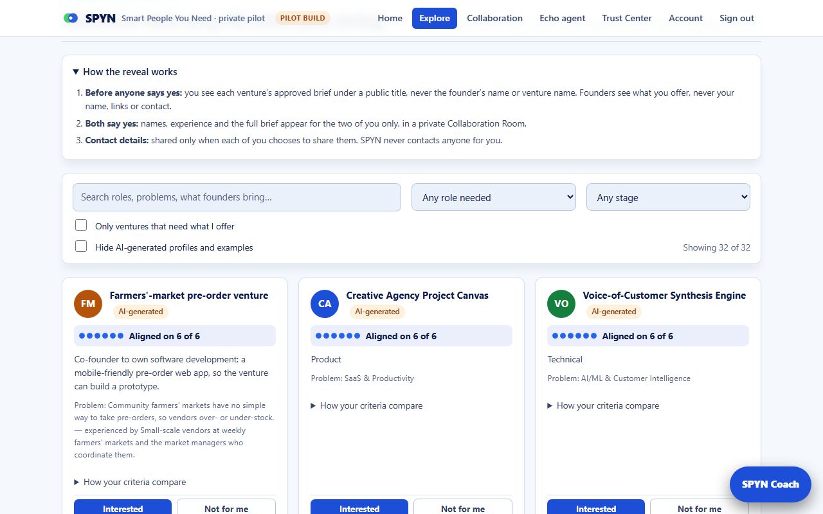This screenshot has width=823, height=514.
Task: Mark Voice-of-Customer Synthesis Engine as Interested
Action: tap(596, 507)
